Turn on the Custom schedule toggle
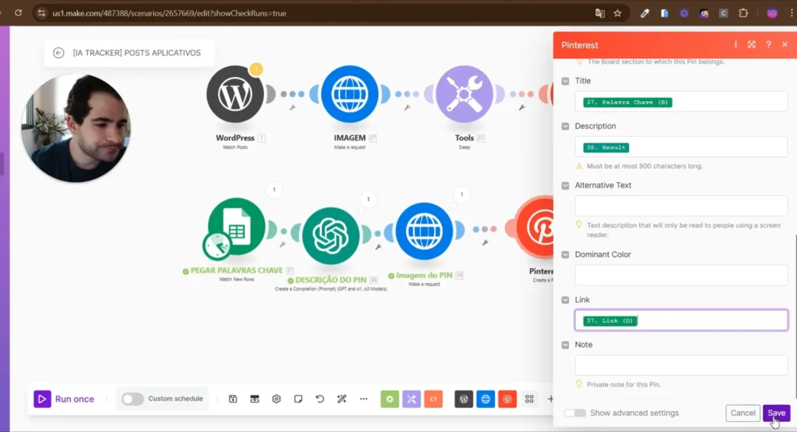 pos(132,399)
